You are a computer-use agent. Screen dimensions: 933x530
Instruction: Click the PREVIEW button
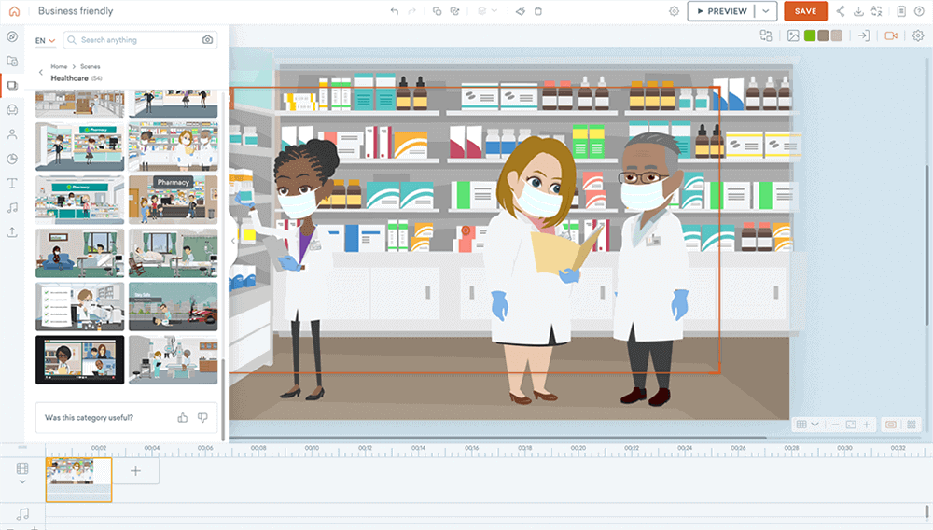point(722,11)
